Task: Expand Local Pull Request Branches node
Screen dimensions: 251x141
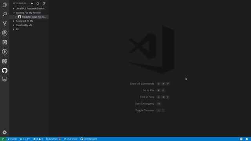Action: pos(14,9)
